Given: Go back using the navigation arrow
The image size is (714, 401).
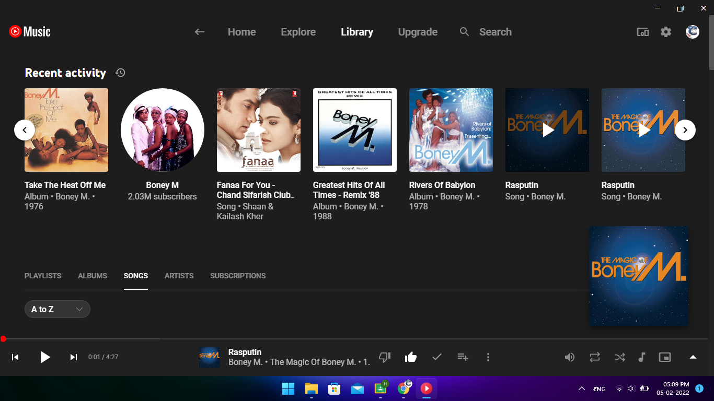Looking at the screenshot, I should pos(199,32).
